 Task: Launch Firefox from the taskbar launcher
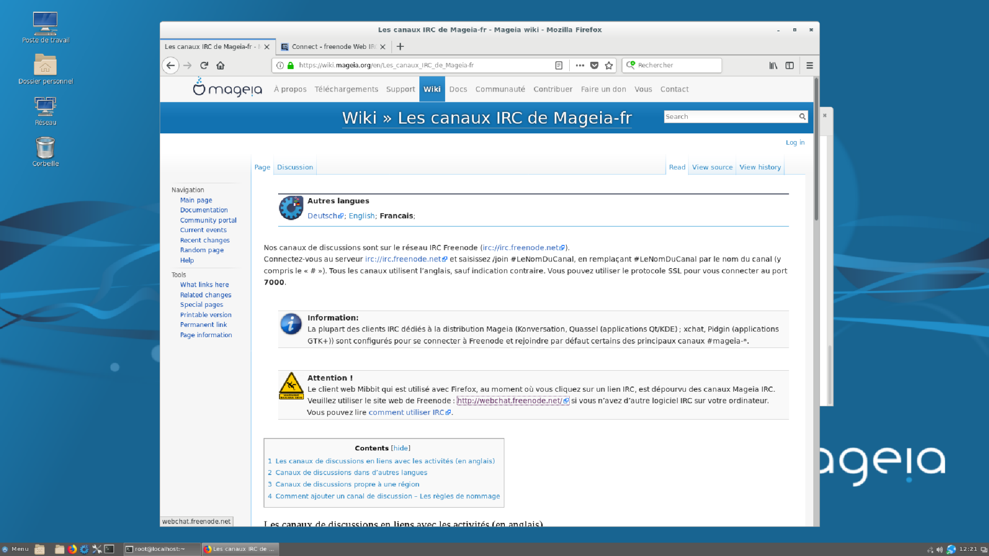pyautogui.click(x=72, y=549)
